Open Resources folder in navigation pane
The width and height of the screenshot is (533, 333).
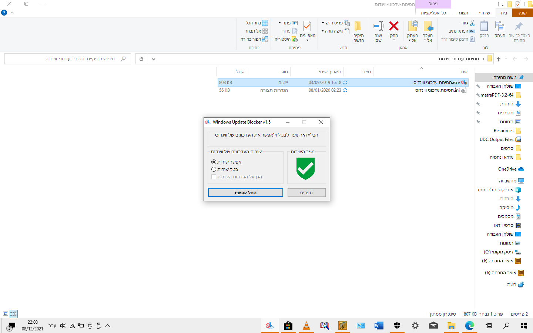click(507, 131)
